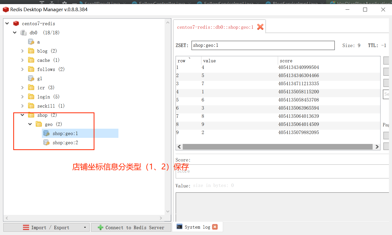
Task: Click the TTL: -1 label
Action: 377,46
